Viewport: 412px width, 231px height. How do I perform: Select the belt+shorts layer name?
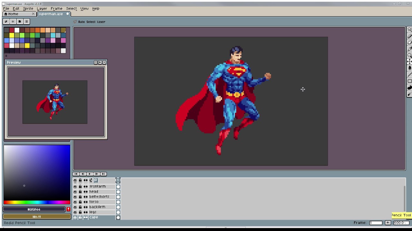[x=99, y=197]
